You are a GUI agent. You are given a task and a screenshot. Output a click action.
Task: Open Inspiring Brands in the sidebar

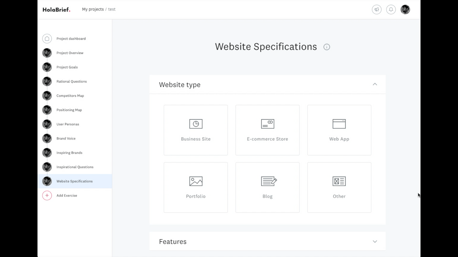tap(69, 153)
